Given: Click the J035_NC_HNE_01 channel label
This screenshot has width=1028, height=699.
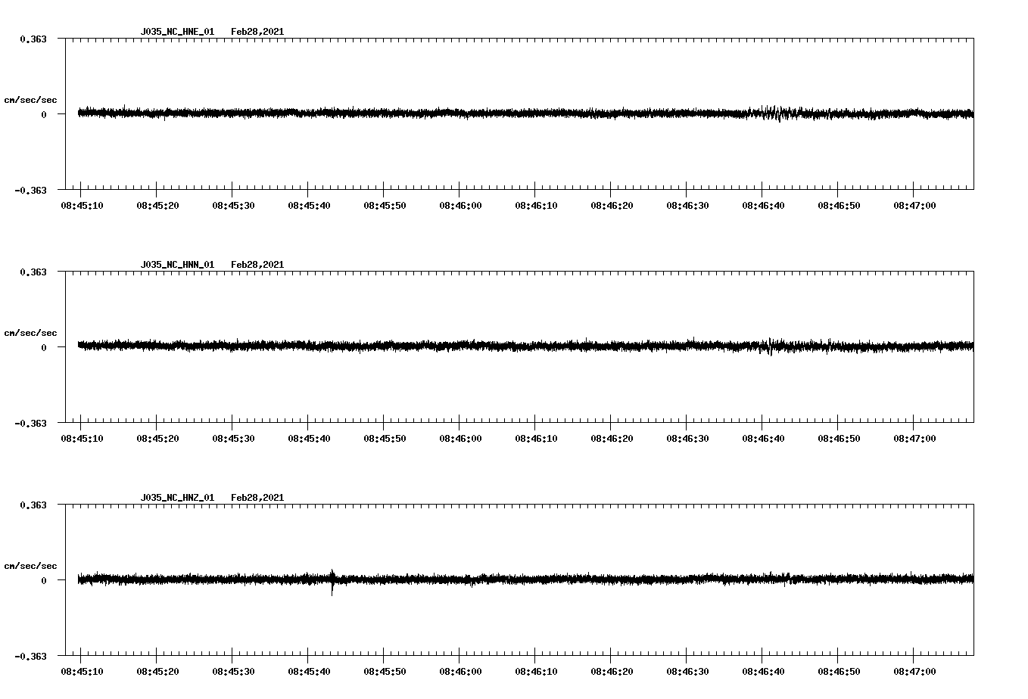Looking at the screenshot, I should point(176,33).
